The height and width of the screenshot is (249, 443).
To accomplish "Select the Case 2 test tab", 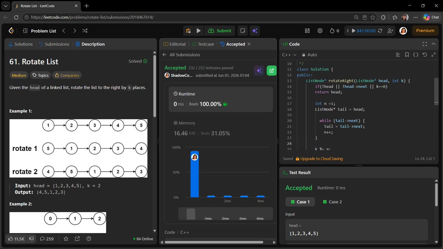I will (332, 202).
